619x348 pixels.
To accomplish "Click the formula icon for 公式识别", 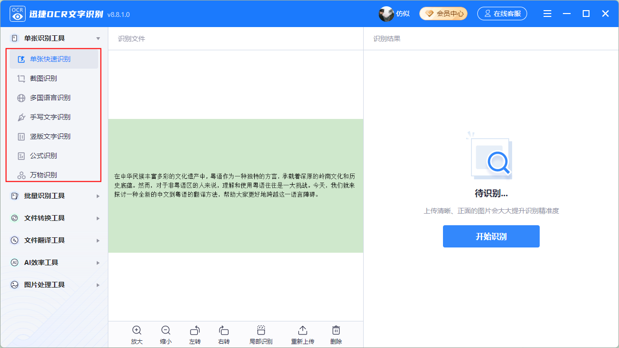I will [21, 156].
